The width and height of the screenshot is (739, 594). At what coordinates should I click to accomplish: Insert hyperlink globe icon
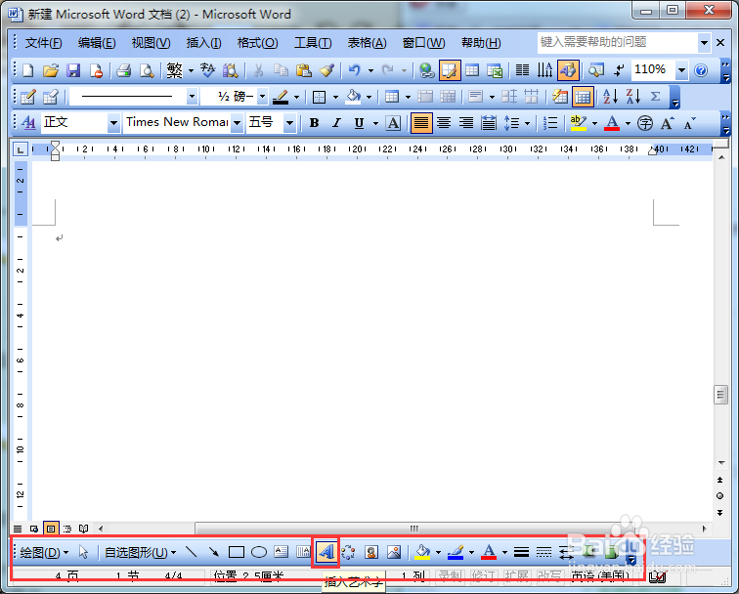coord(426,70)
